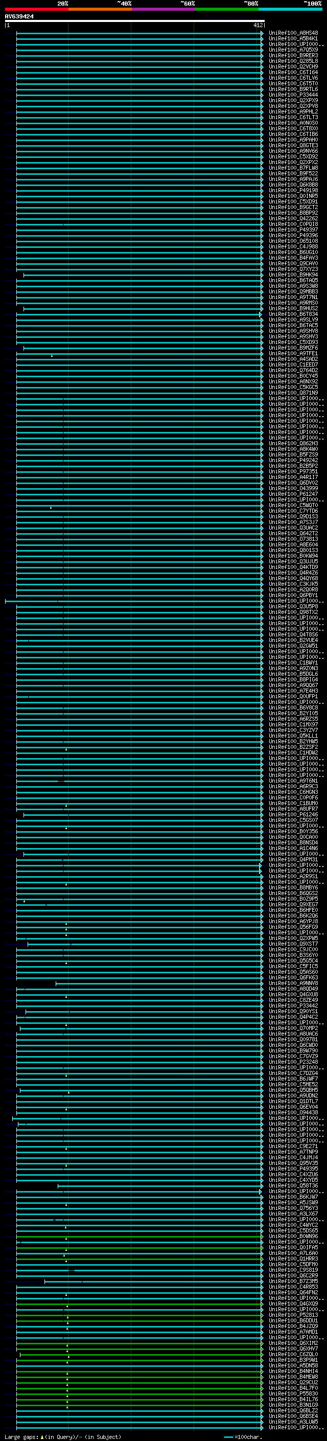Click the =100char. scale legend
Image resolution: width=327 pixels, height=1441 pixels.
[243, 1437]
